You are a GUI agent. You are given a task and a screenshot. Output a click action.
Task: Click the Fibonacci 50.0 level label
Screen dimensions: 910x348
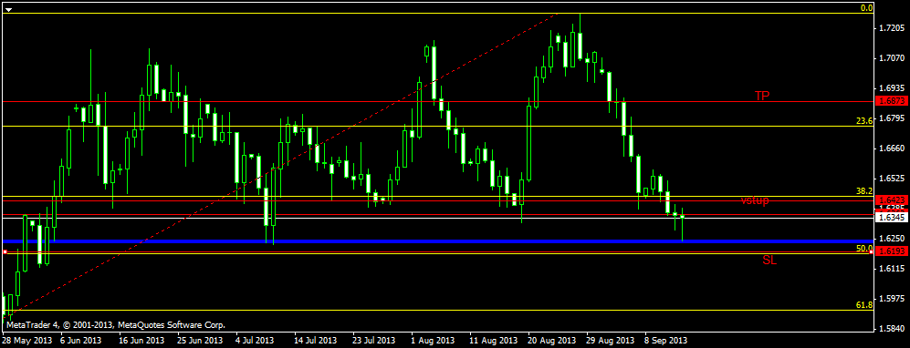pyautogui.click(x=864, y=248)
